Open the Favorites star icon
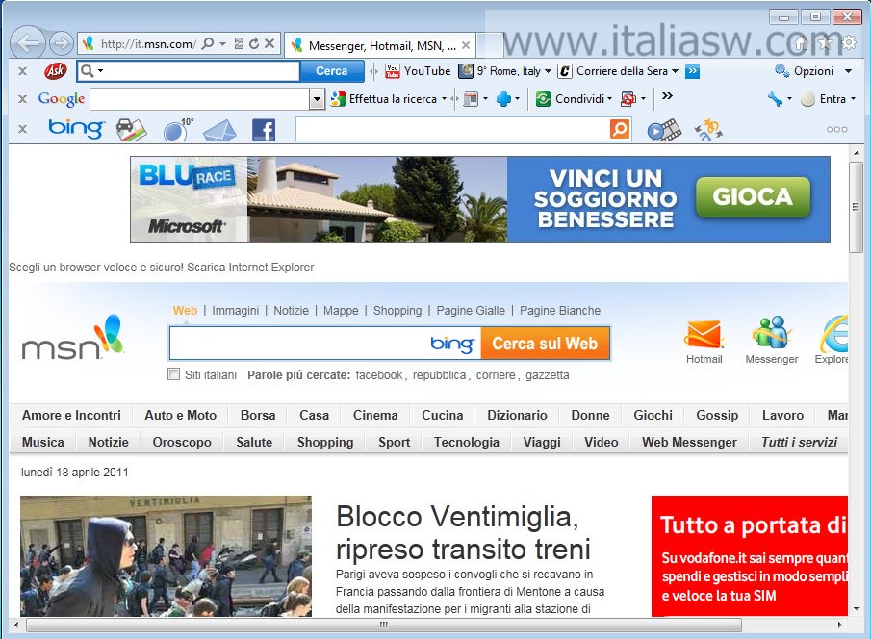Viewport: 871px width, 639px height. 825,43
